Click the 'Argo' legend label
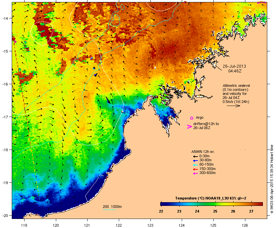 tap(200, 117)
